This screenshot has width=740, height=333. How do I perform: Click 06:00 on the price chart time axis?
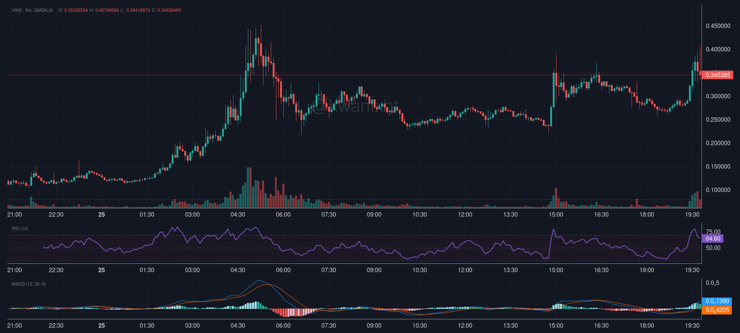coord(284,215)
